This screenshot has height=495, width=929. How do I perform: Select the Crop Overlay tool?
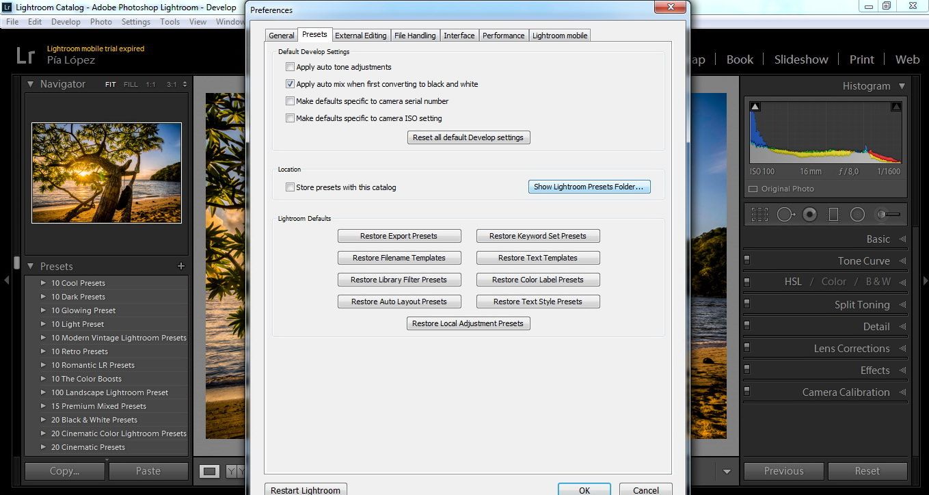(x=759, y=214)
